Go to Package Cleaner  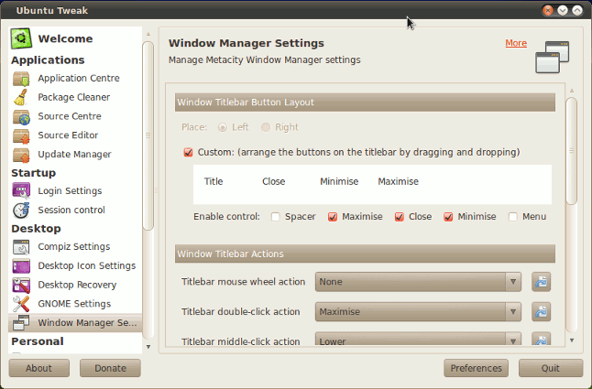75,97
